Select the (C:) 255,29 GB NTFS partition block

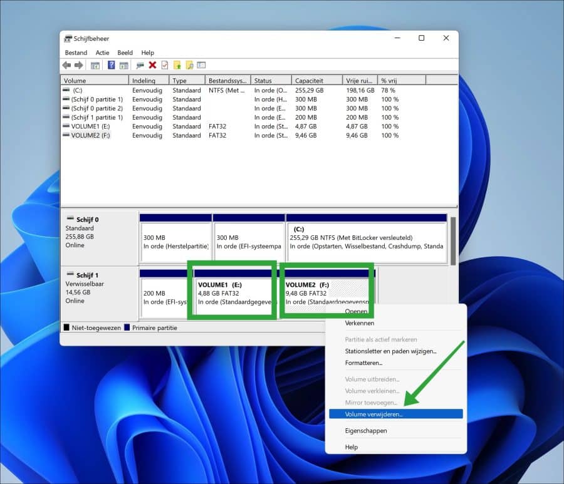tap(366, 238)
